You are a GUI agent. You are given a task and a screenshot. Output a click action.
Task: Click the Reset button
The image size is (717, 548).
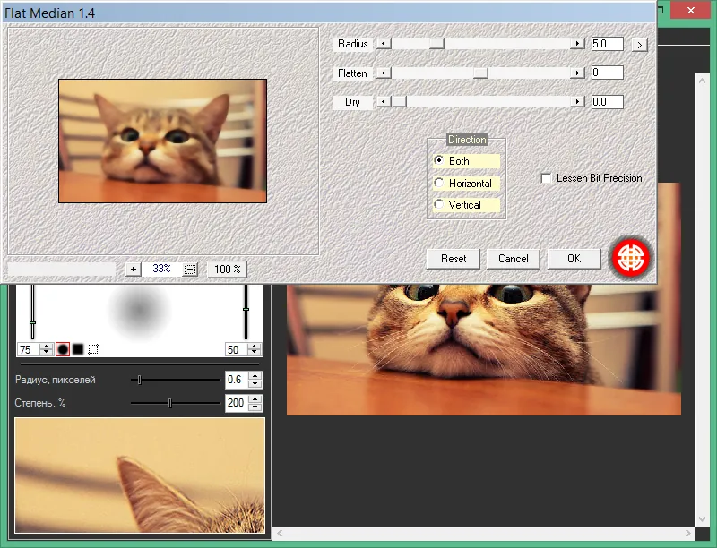[x=454, y=259]
